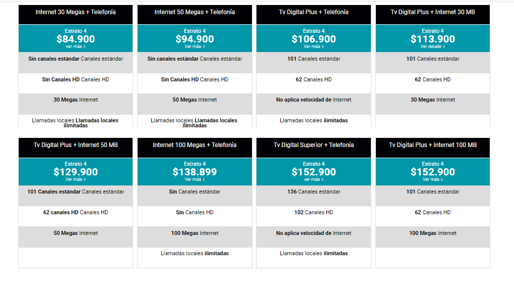Select the Internet 100 Megas + Telefonía header
The height and width of the screenshot is (283, 514).
pos(195,148)
